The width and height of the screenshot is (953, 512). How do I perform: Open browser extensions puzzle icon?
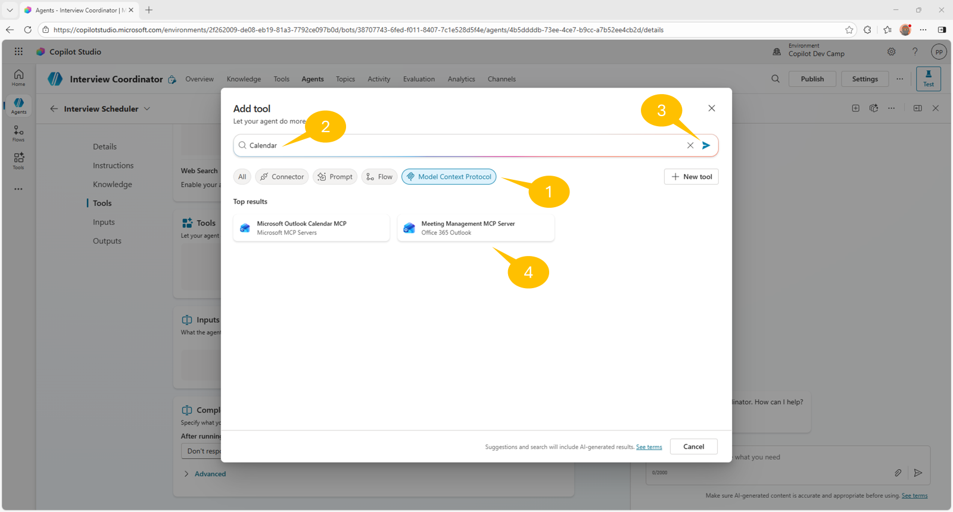[x=867, y=30]
